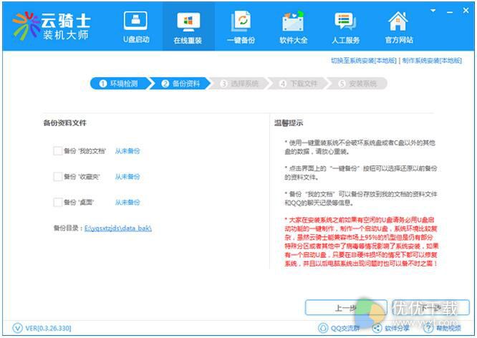Minimize the 云骑士 window

(450, 12)
